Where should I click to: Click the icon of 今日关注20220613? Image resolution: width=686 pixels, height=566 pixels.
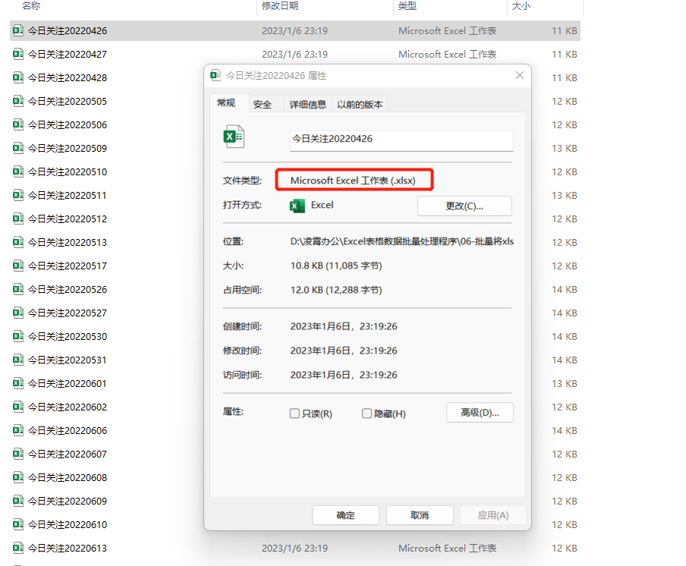click(18, 549)
